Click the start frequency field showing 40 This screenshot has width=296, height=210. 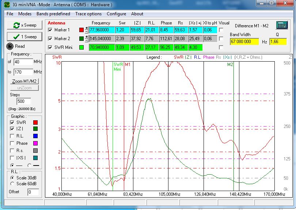click(x=23, y=62)
